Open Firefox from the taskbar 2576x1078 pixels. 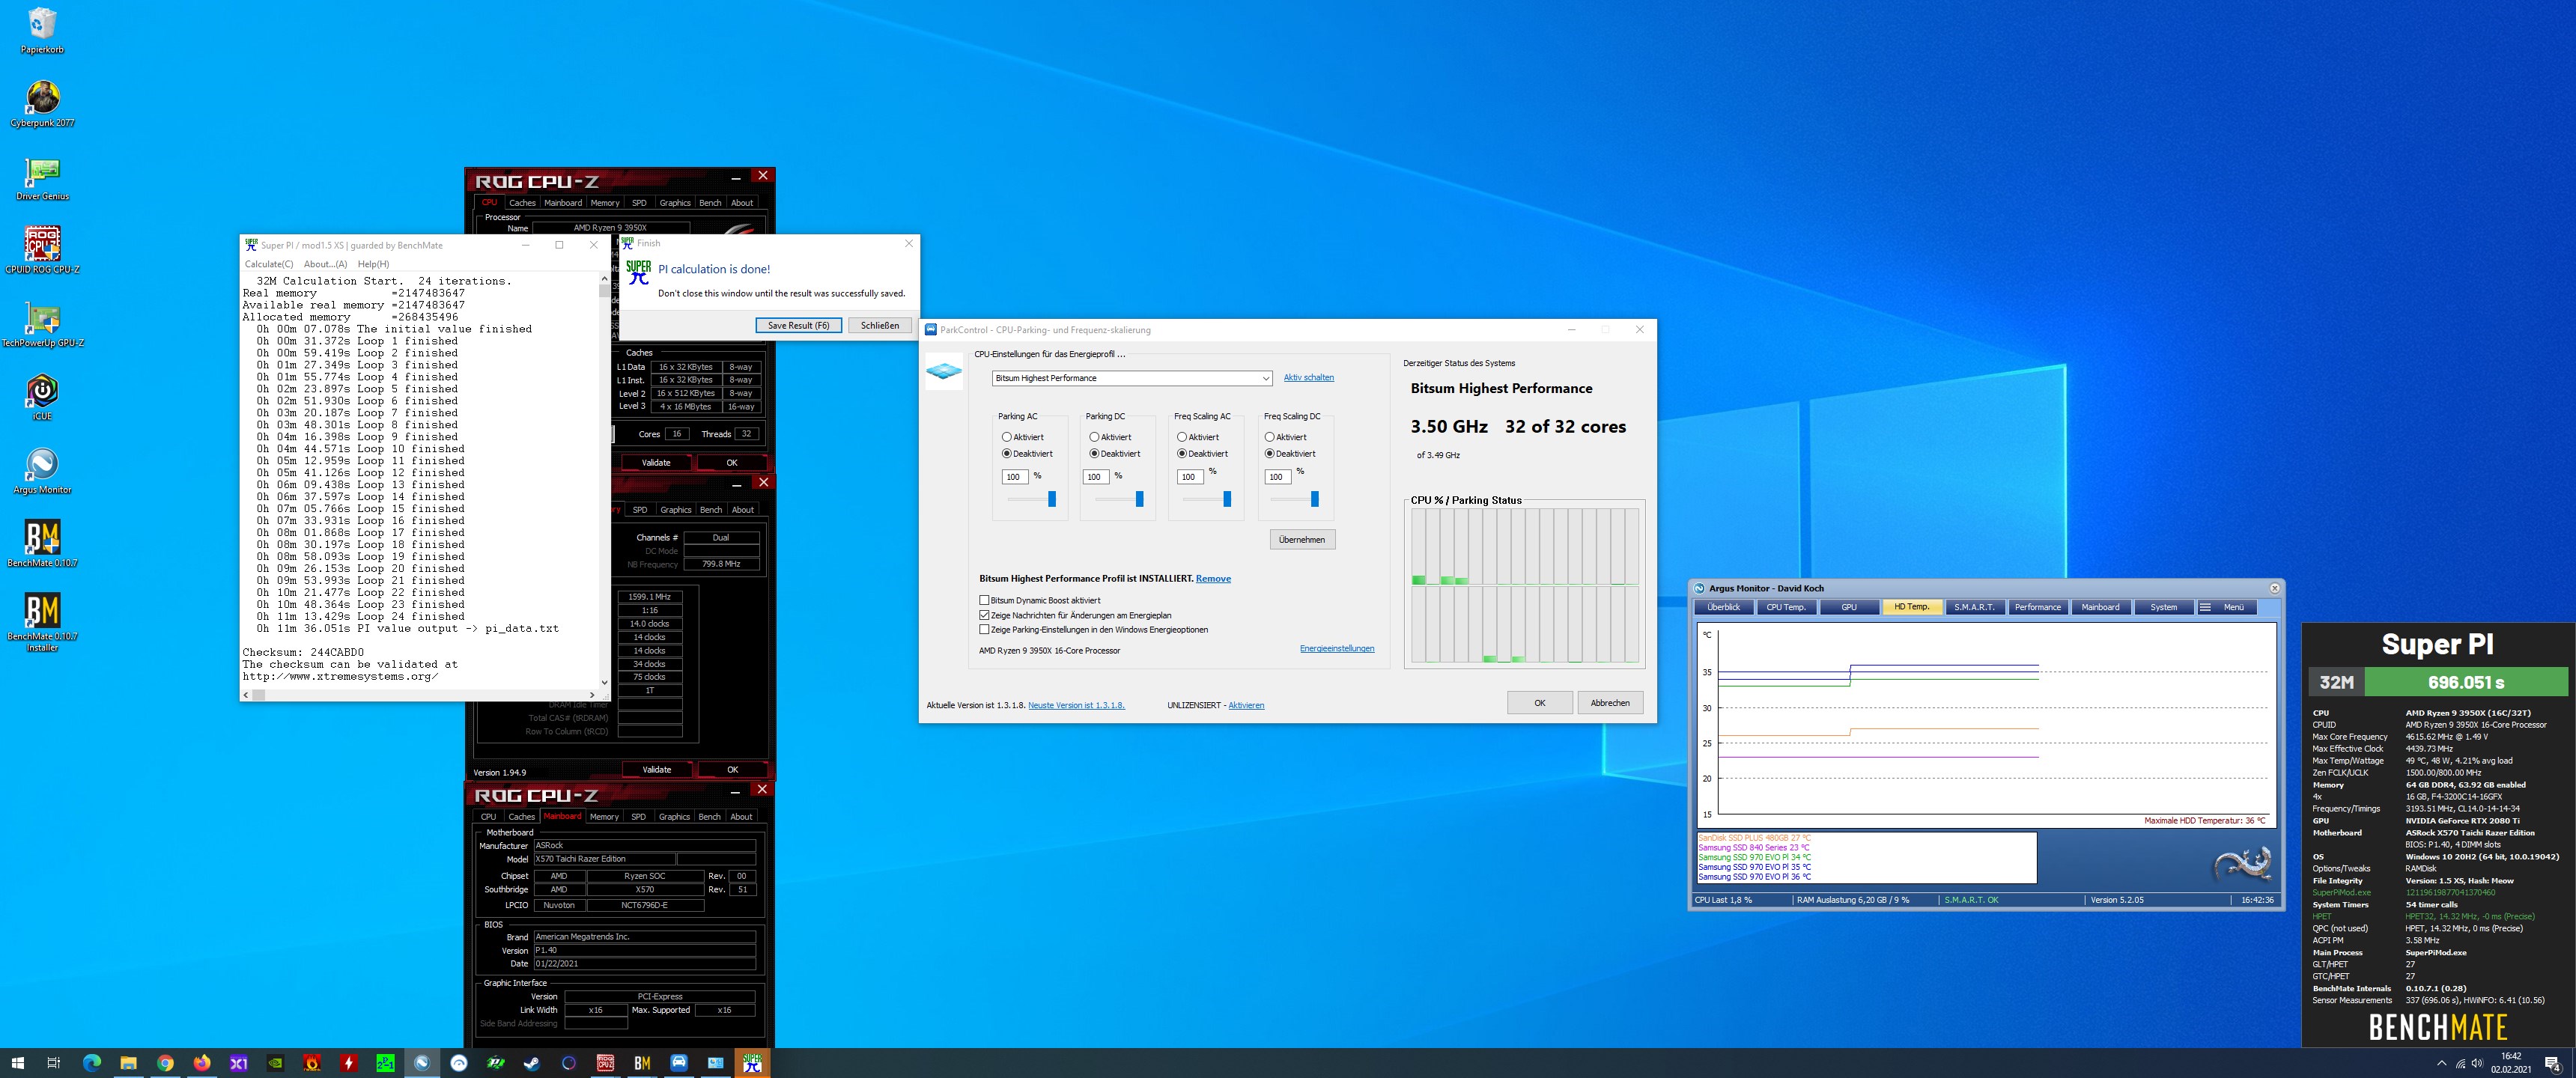click(202, 1063)
